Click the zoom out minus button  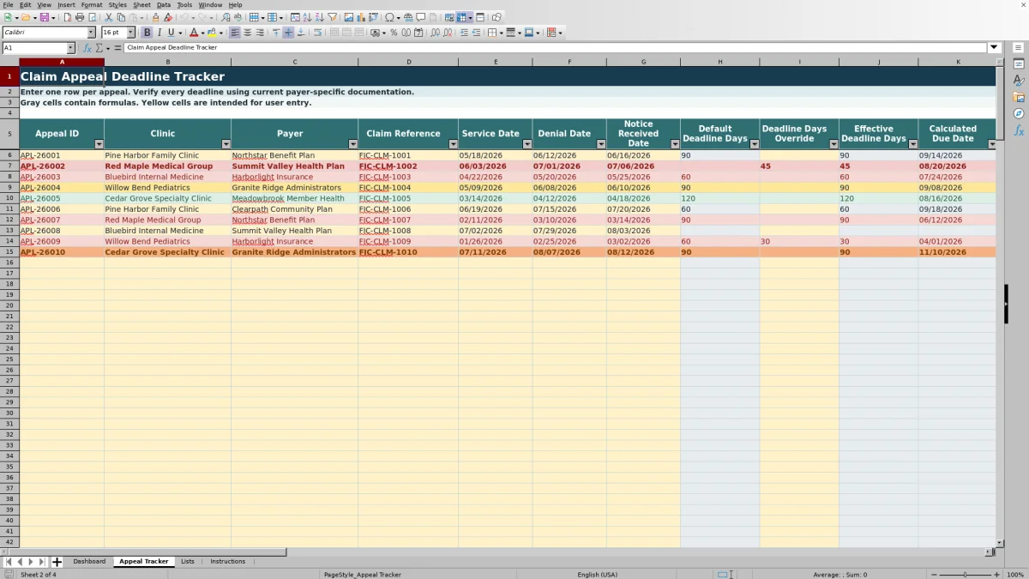click(935, 575)
